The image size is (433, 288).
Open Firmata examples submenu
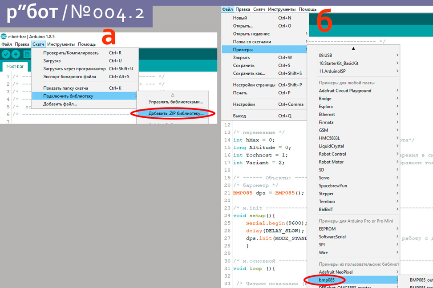coord(353,122)
